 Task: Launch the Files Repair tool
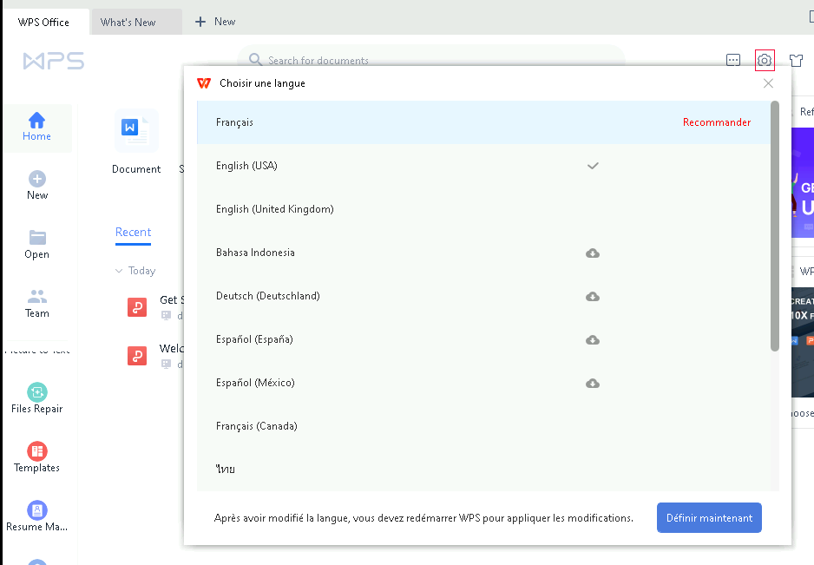36,392
